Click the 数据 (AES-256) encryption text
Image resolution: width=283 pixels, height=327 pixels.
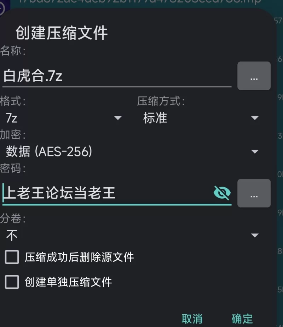(x=49, y=152)
